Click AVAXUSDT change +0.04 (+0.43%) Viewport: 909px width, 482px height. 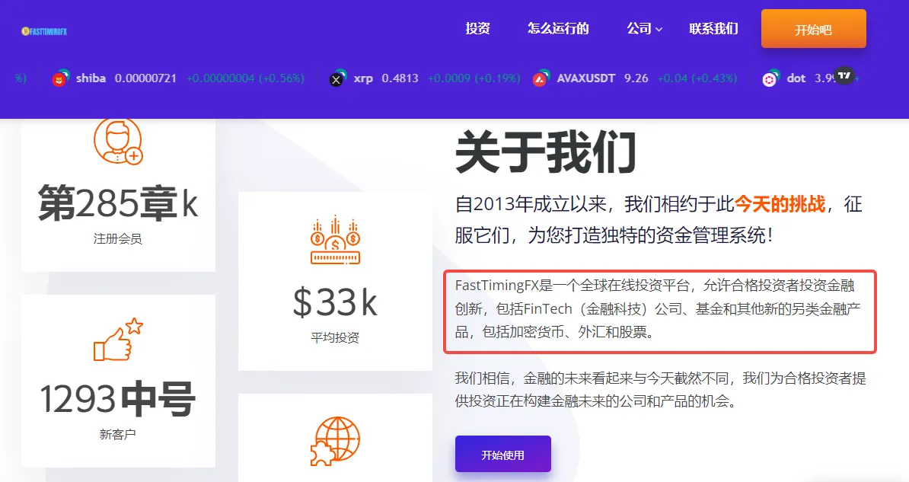coord(697,78)
